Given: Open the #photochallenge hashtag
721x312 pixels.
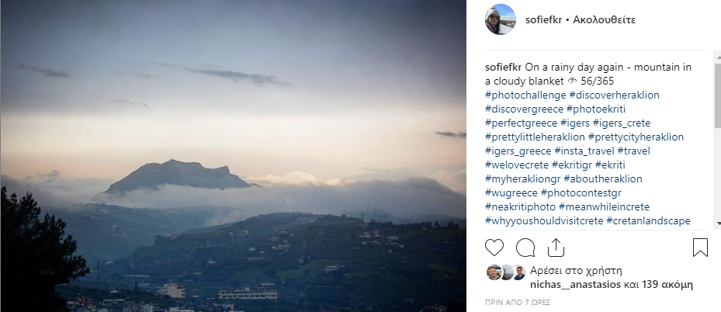Looking at the screenshot, I should pyautogui.click(x=525, y=95).
